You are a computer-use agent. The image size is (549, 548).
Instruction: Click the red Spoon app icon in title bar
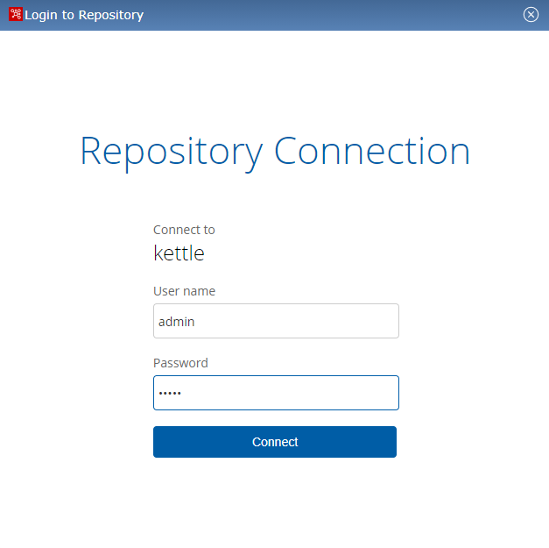(x=16, y=14)
